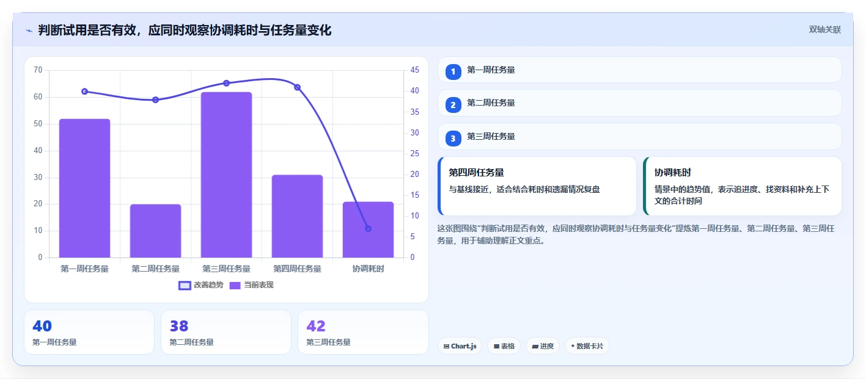Open the 第二周任务量 list row
The width and height of the screenshot is (866, 379).
pyautogui.click(x=640, y=103)
